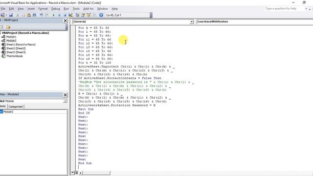Click the Redo toolbar icon
Image resolution: width=313 pixels, height=176 pixels.
[x=47, y=15]
